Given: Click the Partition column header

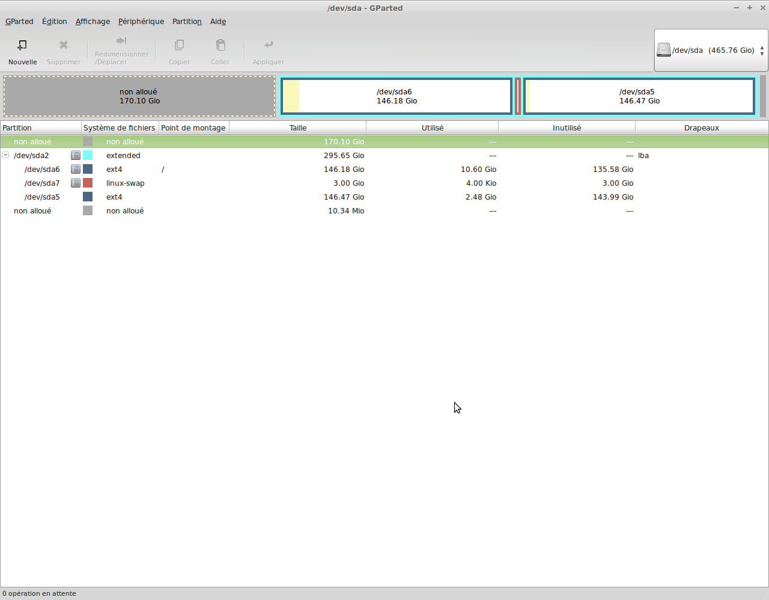Looking at the screenshot, I should point(41,127).
